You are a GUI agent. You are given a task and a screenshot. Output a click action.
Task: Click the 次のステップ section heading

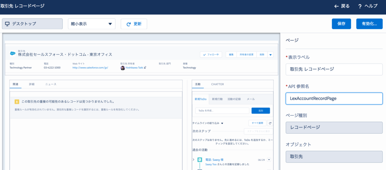(x=201, y=131)
